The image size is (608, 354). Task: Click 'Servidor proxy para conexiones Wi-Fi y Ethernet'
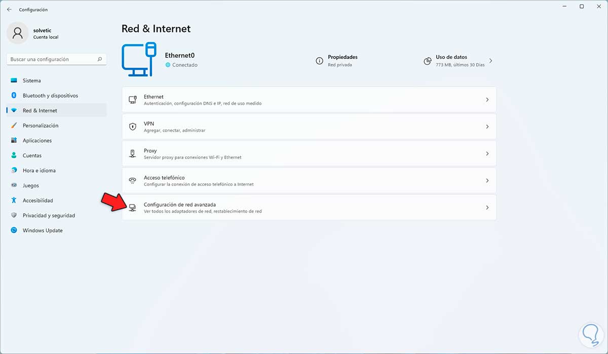[x=193, y=157]
